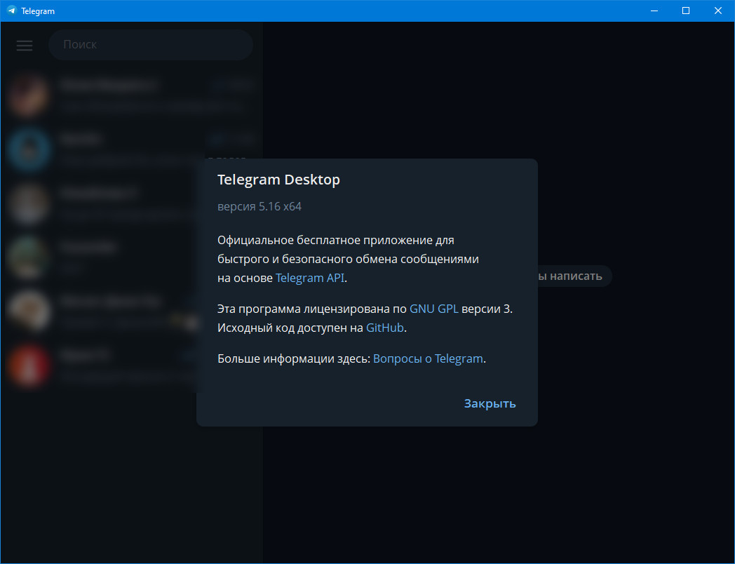Maximize the Telegram window
735x564 pixels.
click(686, 11)
